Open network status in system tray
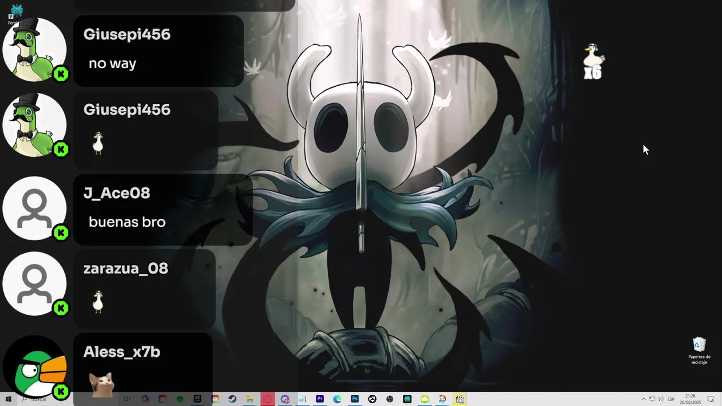This screenshot has width=722, height=406. click(652, 399)
